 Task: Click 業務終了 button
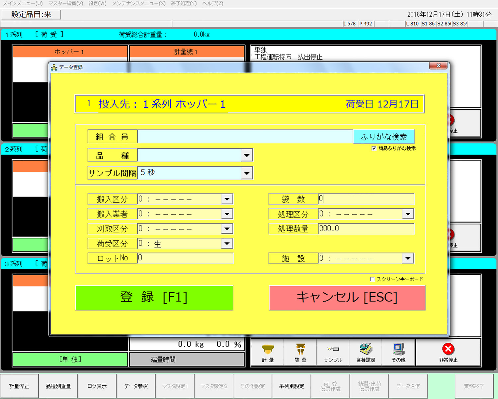click(x=474, y=386)
